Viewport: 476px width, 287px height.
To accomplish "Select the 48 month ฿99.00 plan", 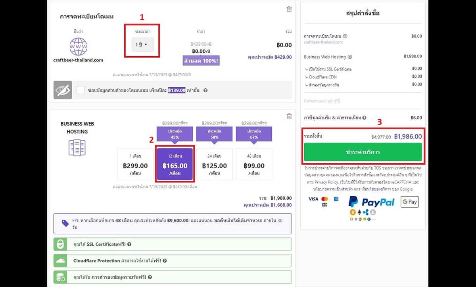I will [254, 164].
